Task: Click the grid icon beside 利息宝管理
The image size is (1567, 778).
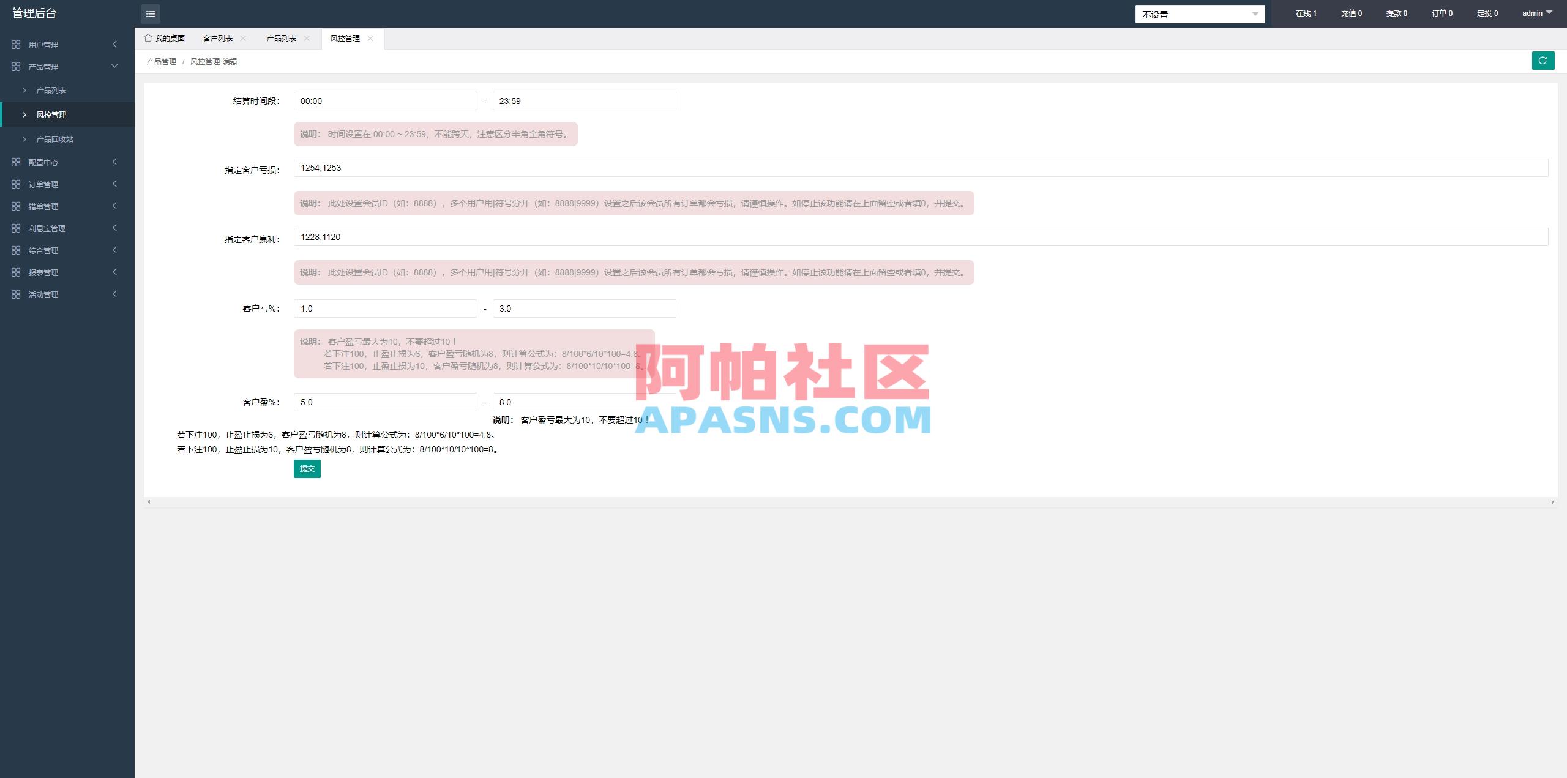Action: tap(16, 228)
